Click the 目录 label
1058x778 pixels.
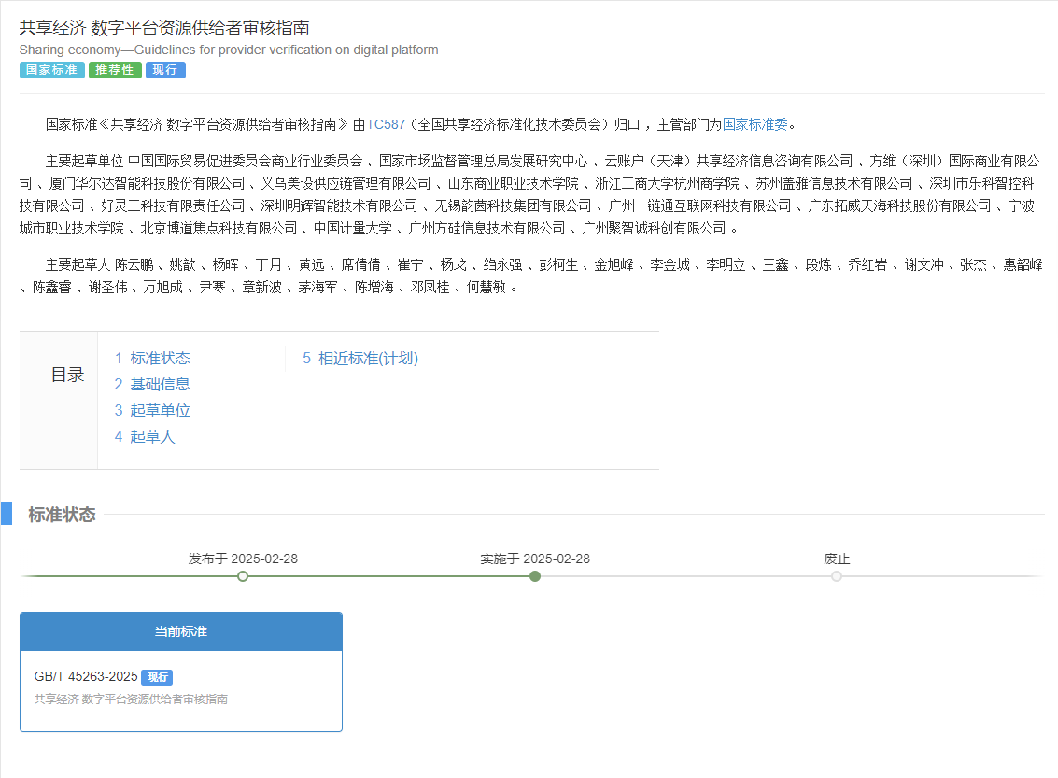67,375
